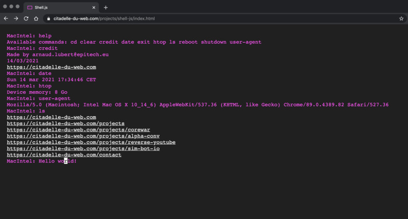Click the 'Made by arnaud.lubert@epitech.eu' text
The width and height of the screenshot is (408, 219).
pyautogui.click(x=58, y=54)
